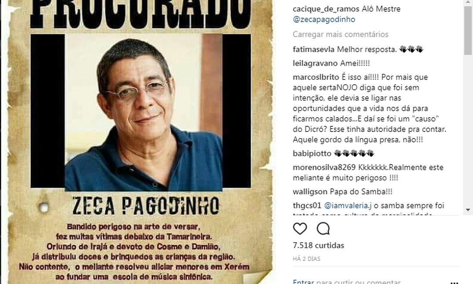Viewport: 473px width, 284px height.
Task: Click the Entrar login link
Action: [x=303, y=281]
